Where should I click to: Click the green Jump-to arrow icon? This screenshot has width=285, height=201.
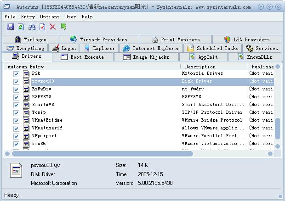click(63, 27)
